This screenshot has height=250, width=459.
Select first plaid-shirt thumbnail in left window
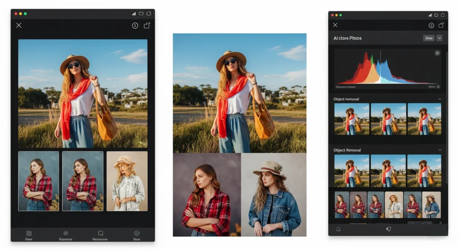(39, 181)
